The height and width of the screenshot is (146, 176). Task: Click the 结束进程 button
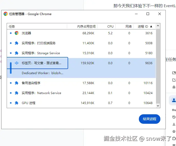[x=150, y=119]
